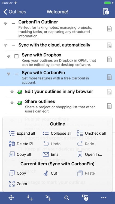Add note to Edit your outlines row
The width and height of the screenshot is (115, 204).
click(x=109, y=92)
